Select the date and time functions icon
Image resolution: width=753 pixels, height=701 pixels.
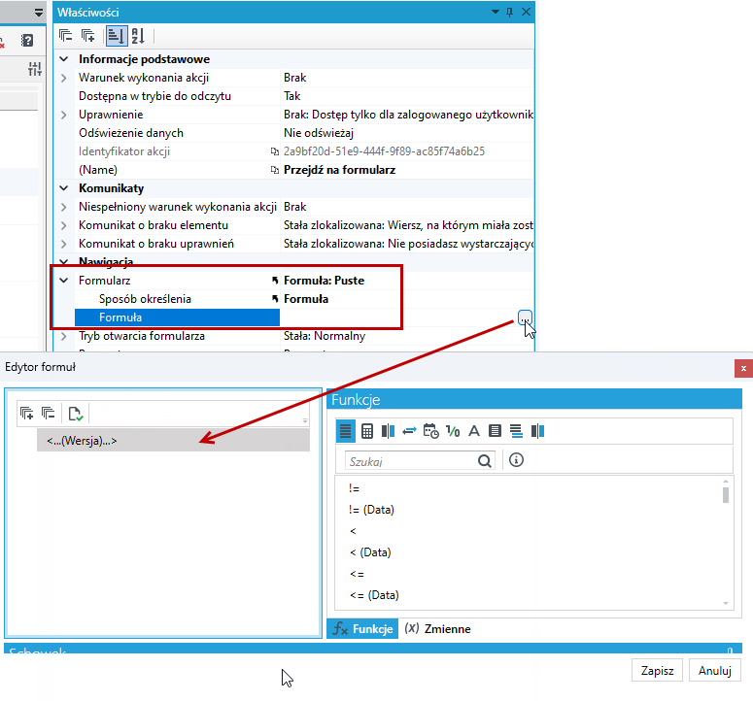tap(430, 431)
